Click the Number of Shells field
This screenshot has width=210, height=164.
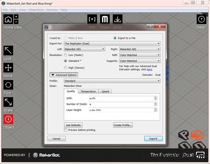[121, 104]
